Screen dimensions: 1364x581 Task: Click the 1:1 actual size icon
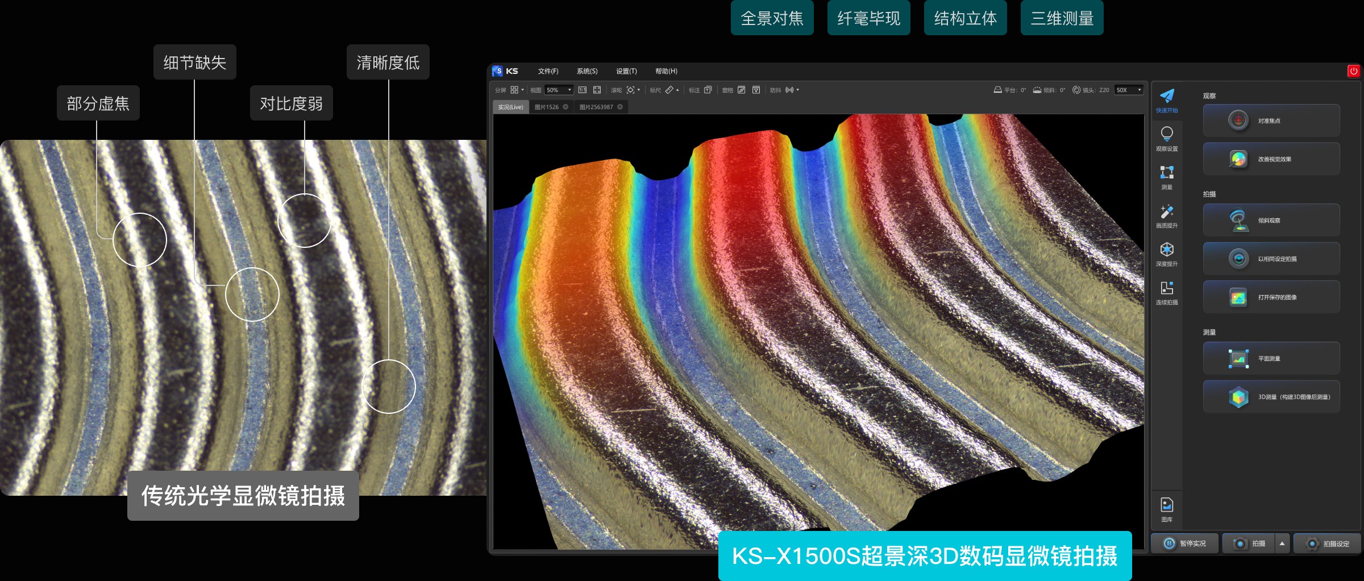(x=583, y=90)
